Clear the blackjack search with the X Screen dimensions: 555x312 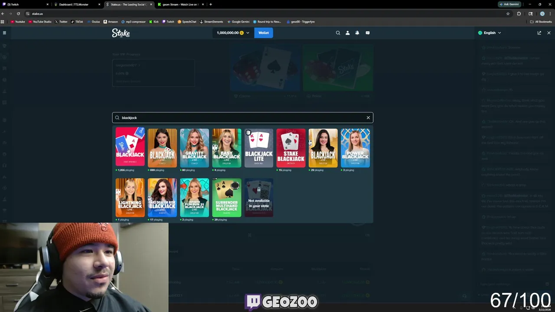click(x=368, y=117)
